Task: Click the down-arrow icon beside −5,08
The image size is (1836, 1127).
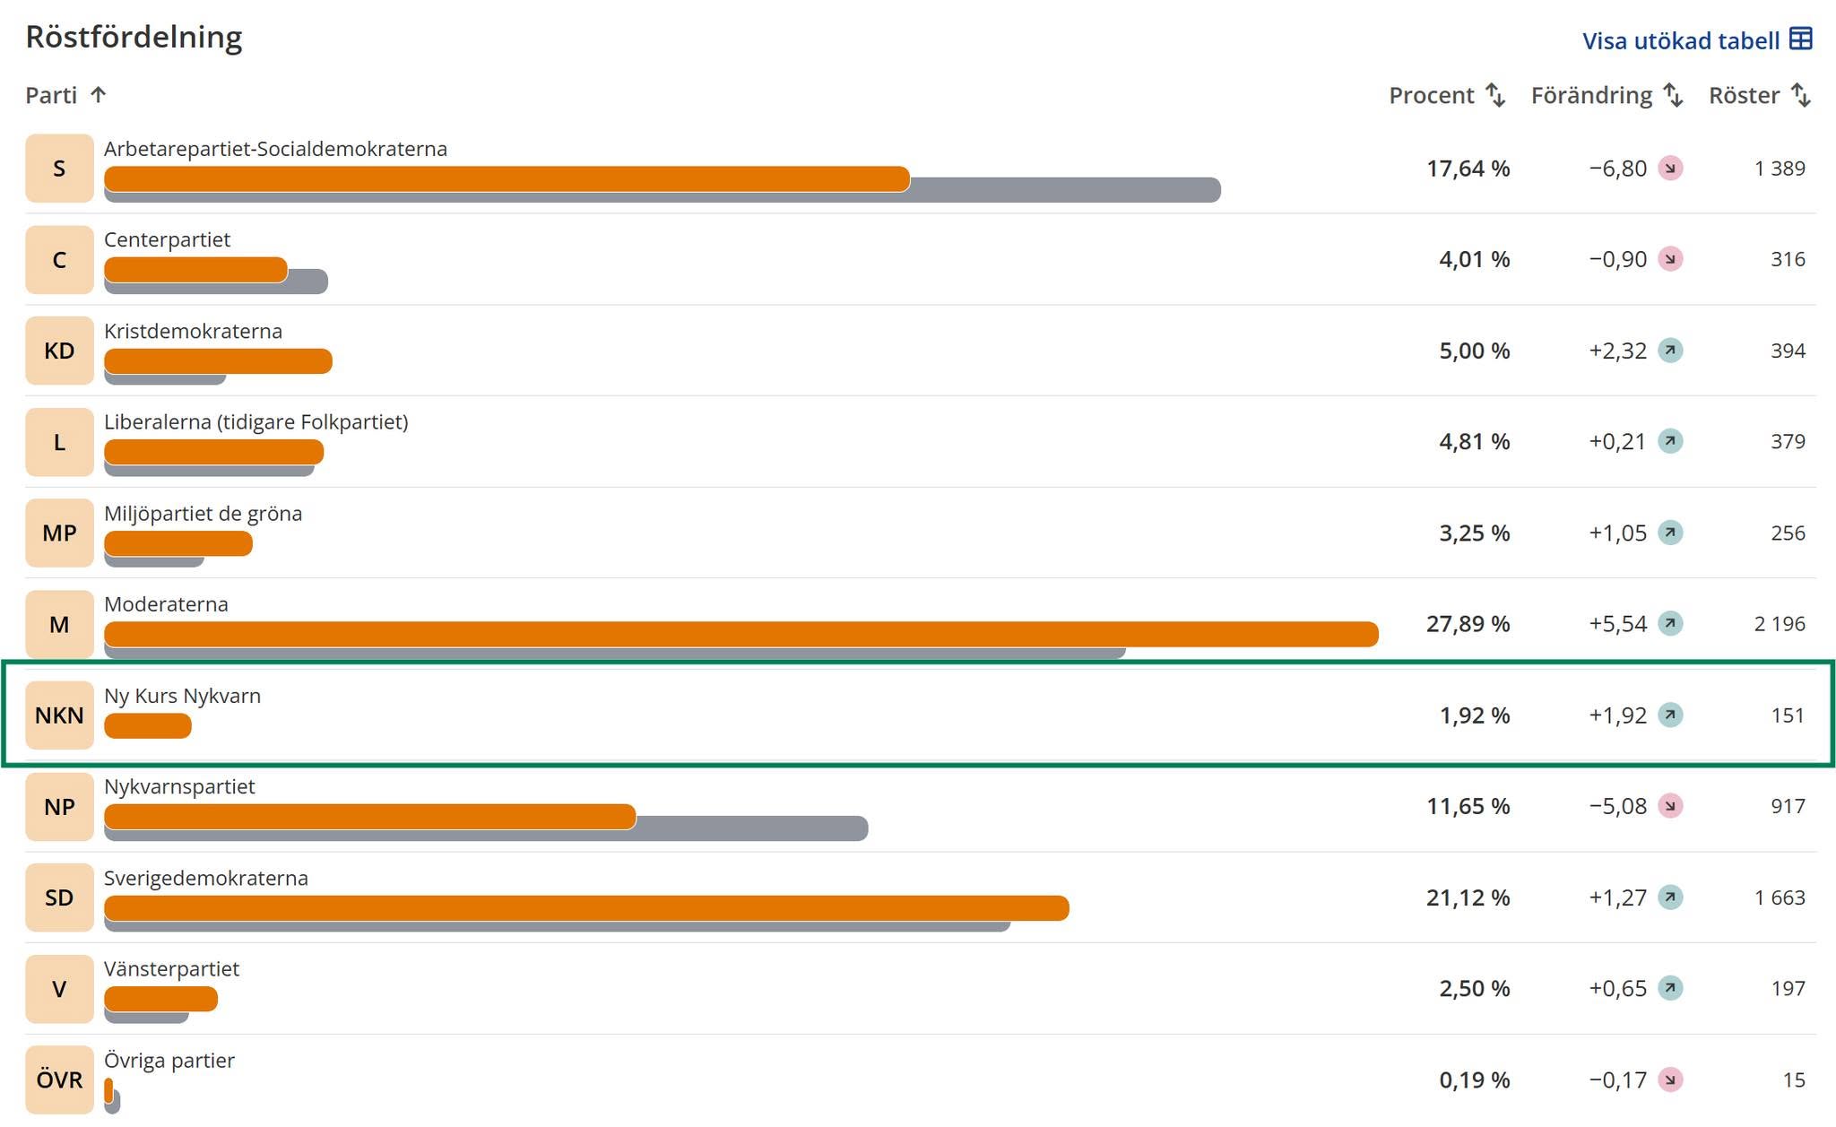Action: (1670, 806)
